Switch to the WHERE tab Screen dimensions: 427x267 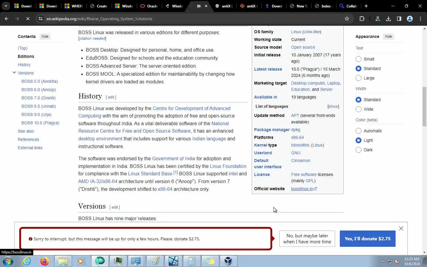click(x=74, y=6)
